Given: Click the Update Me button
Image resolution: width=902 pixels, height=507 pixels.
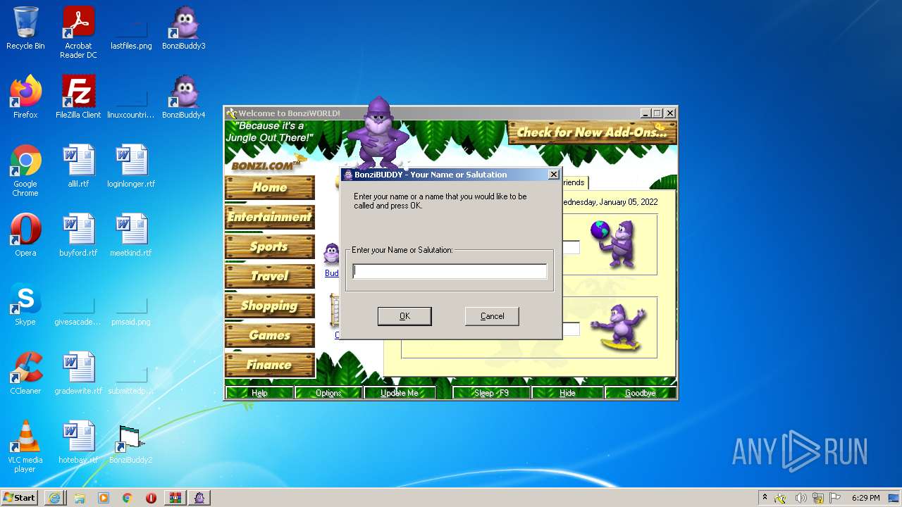Looking at the screenshot, I should point(400,393).
